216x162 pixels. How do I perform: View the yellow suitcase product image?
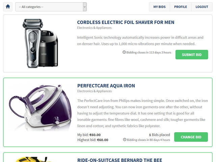32,159
